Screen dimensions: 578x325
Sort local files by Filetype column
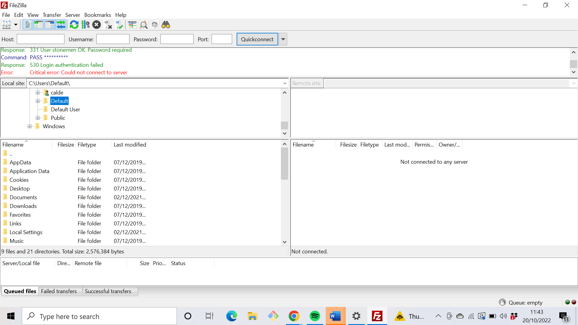click(x=94, y=145)
